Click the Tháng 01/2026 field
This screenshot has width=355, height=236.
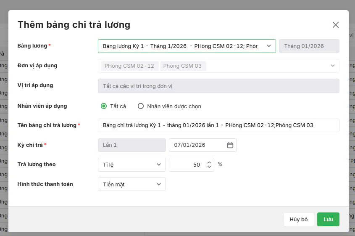coord(309,46)
